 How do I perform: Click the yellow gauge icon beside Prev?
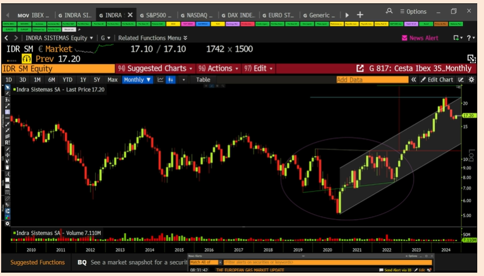[26, 59]
